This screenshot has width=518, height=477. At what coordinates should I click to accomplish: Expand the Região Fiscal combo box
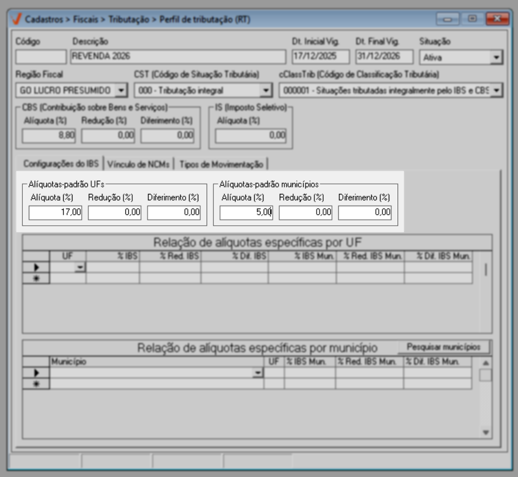[121, 90]
